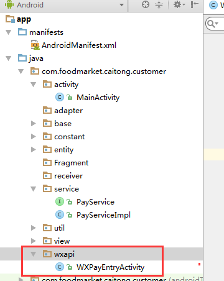This screenshot has width=224, height=281.
Task: Collapse the java folder
Action: (9, 58)
